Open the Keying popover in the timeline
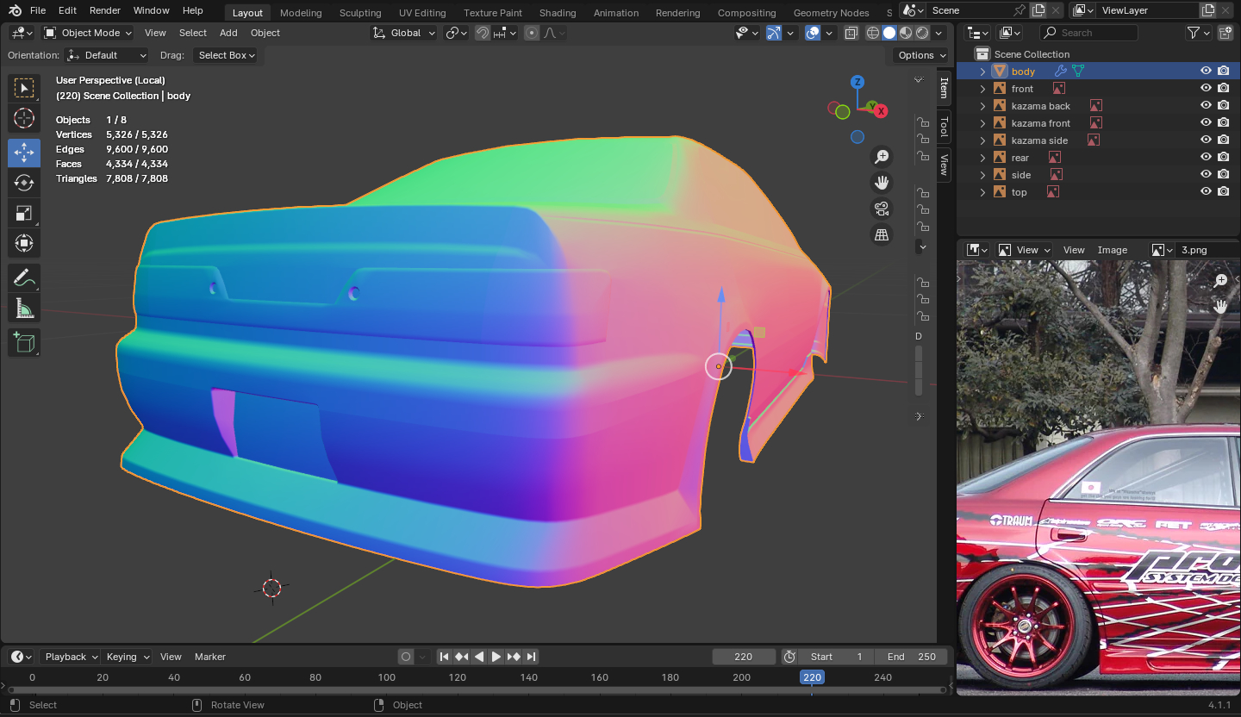The image size is (1241, 717). pyautogui.click(x=127, y=657)
